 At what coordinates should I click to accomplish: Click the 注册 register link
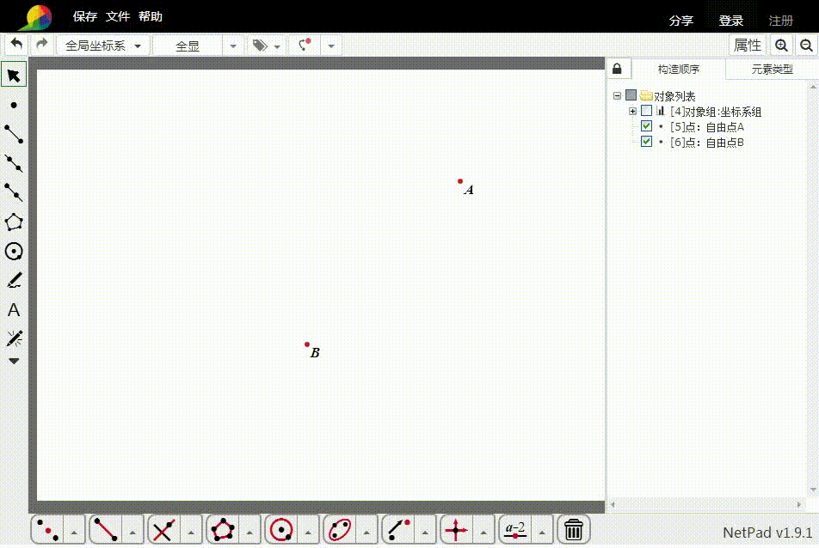click(781, 21)
